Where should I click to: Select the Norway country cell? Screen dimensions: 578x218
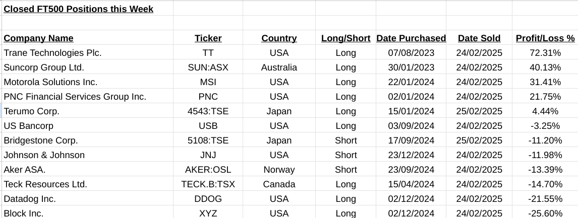click(279, 170)
